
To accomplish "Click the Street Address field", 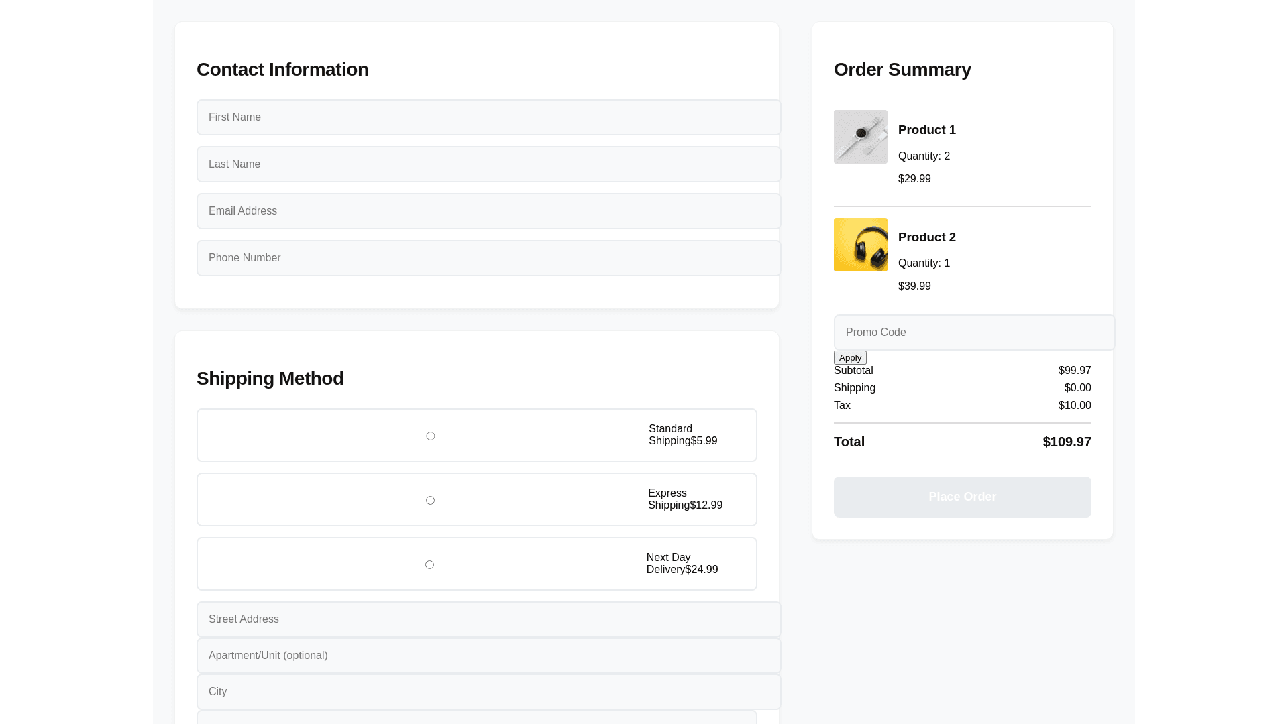I will click(488, 619).
